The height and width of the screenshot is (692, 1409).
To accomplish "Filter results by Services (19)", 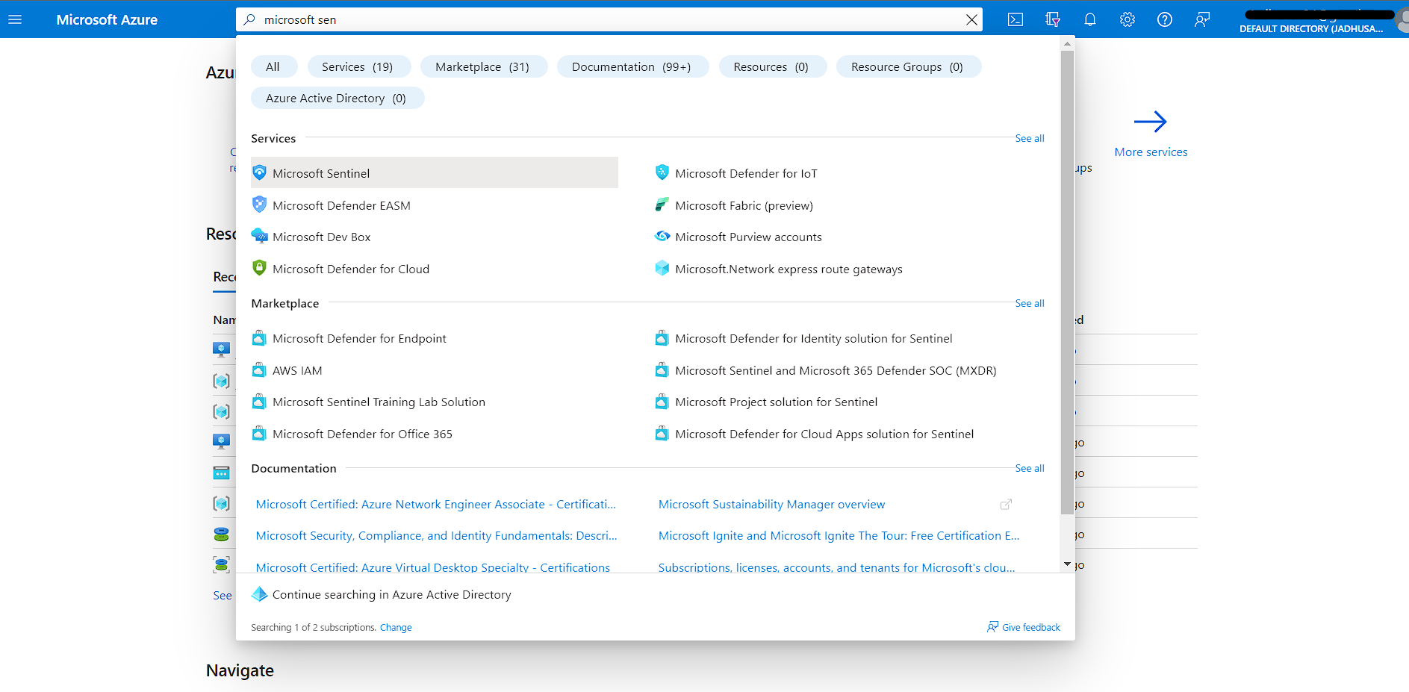I will (358, 66).
